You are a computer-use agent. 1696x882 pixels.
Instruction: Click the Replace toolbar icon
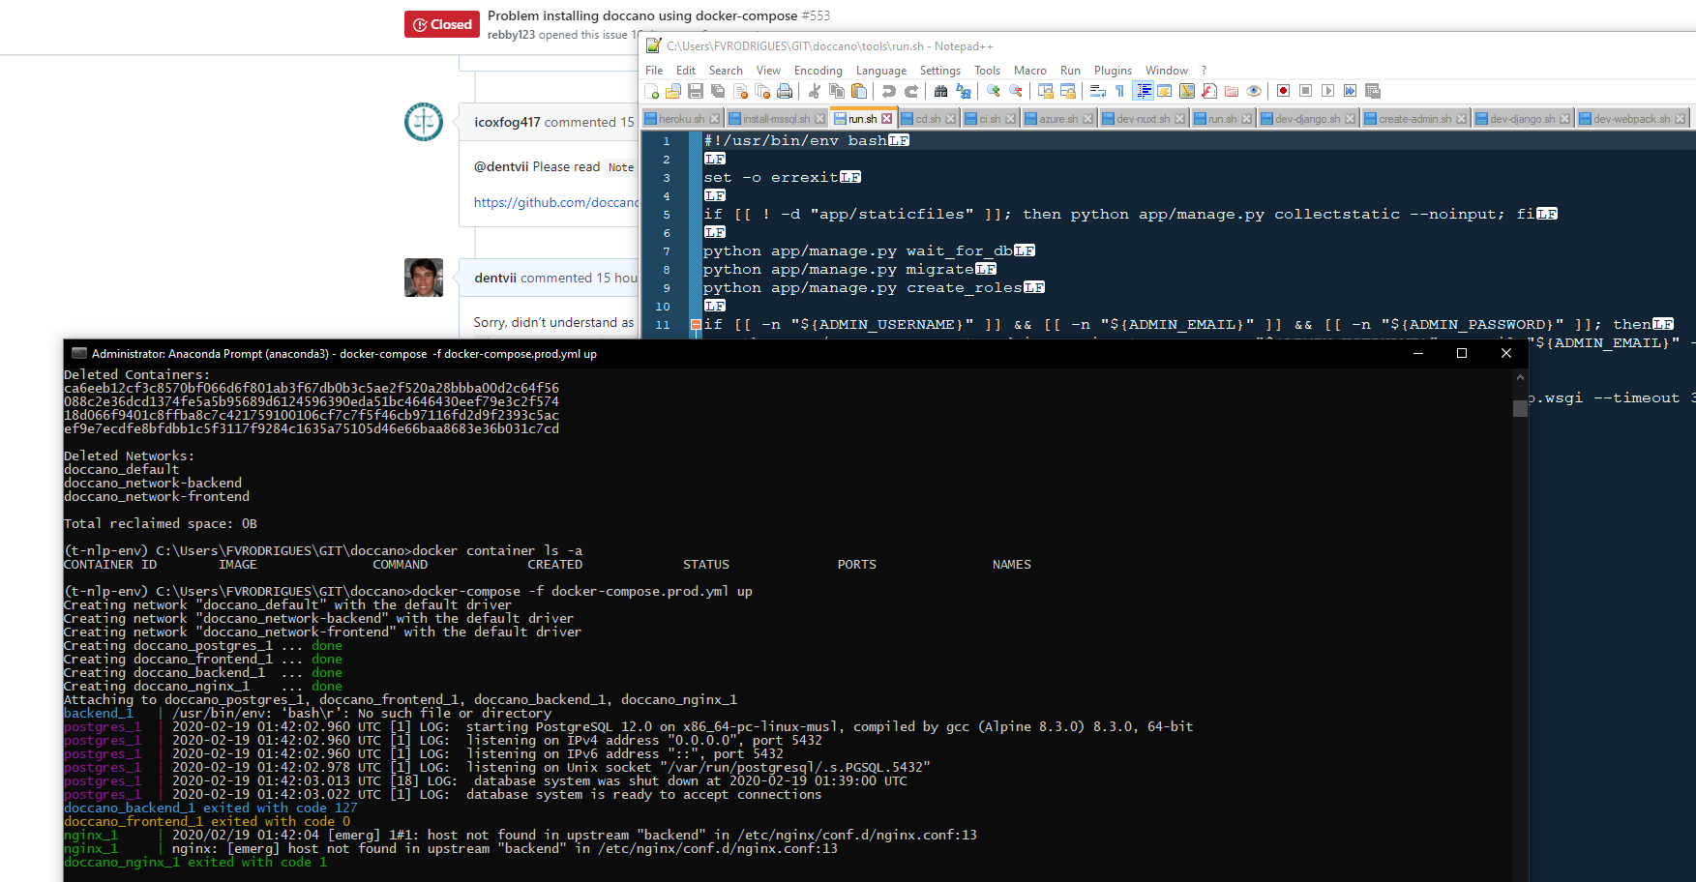963,91
